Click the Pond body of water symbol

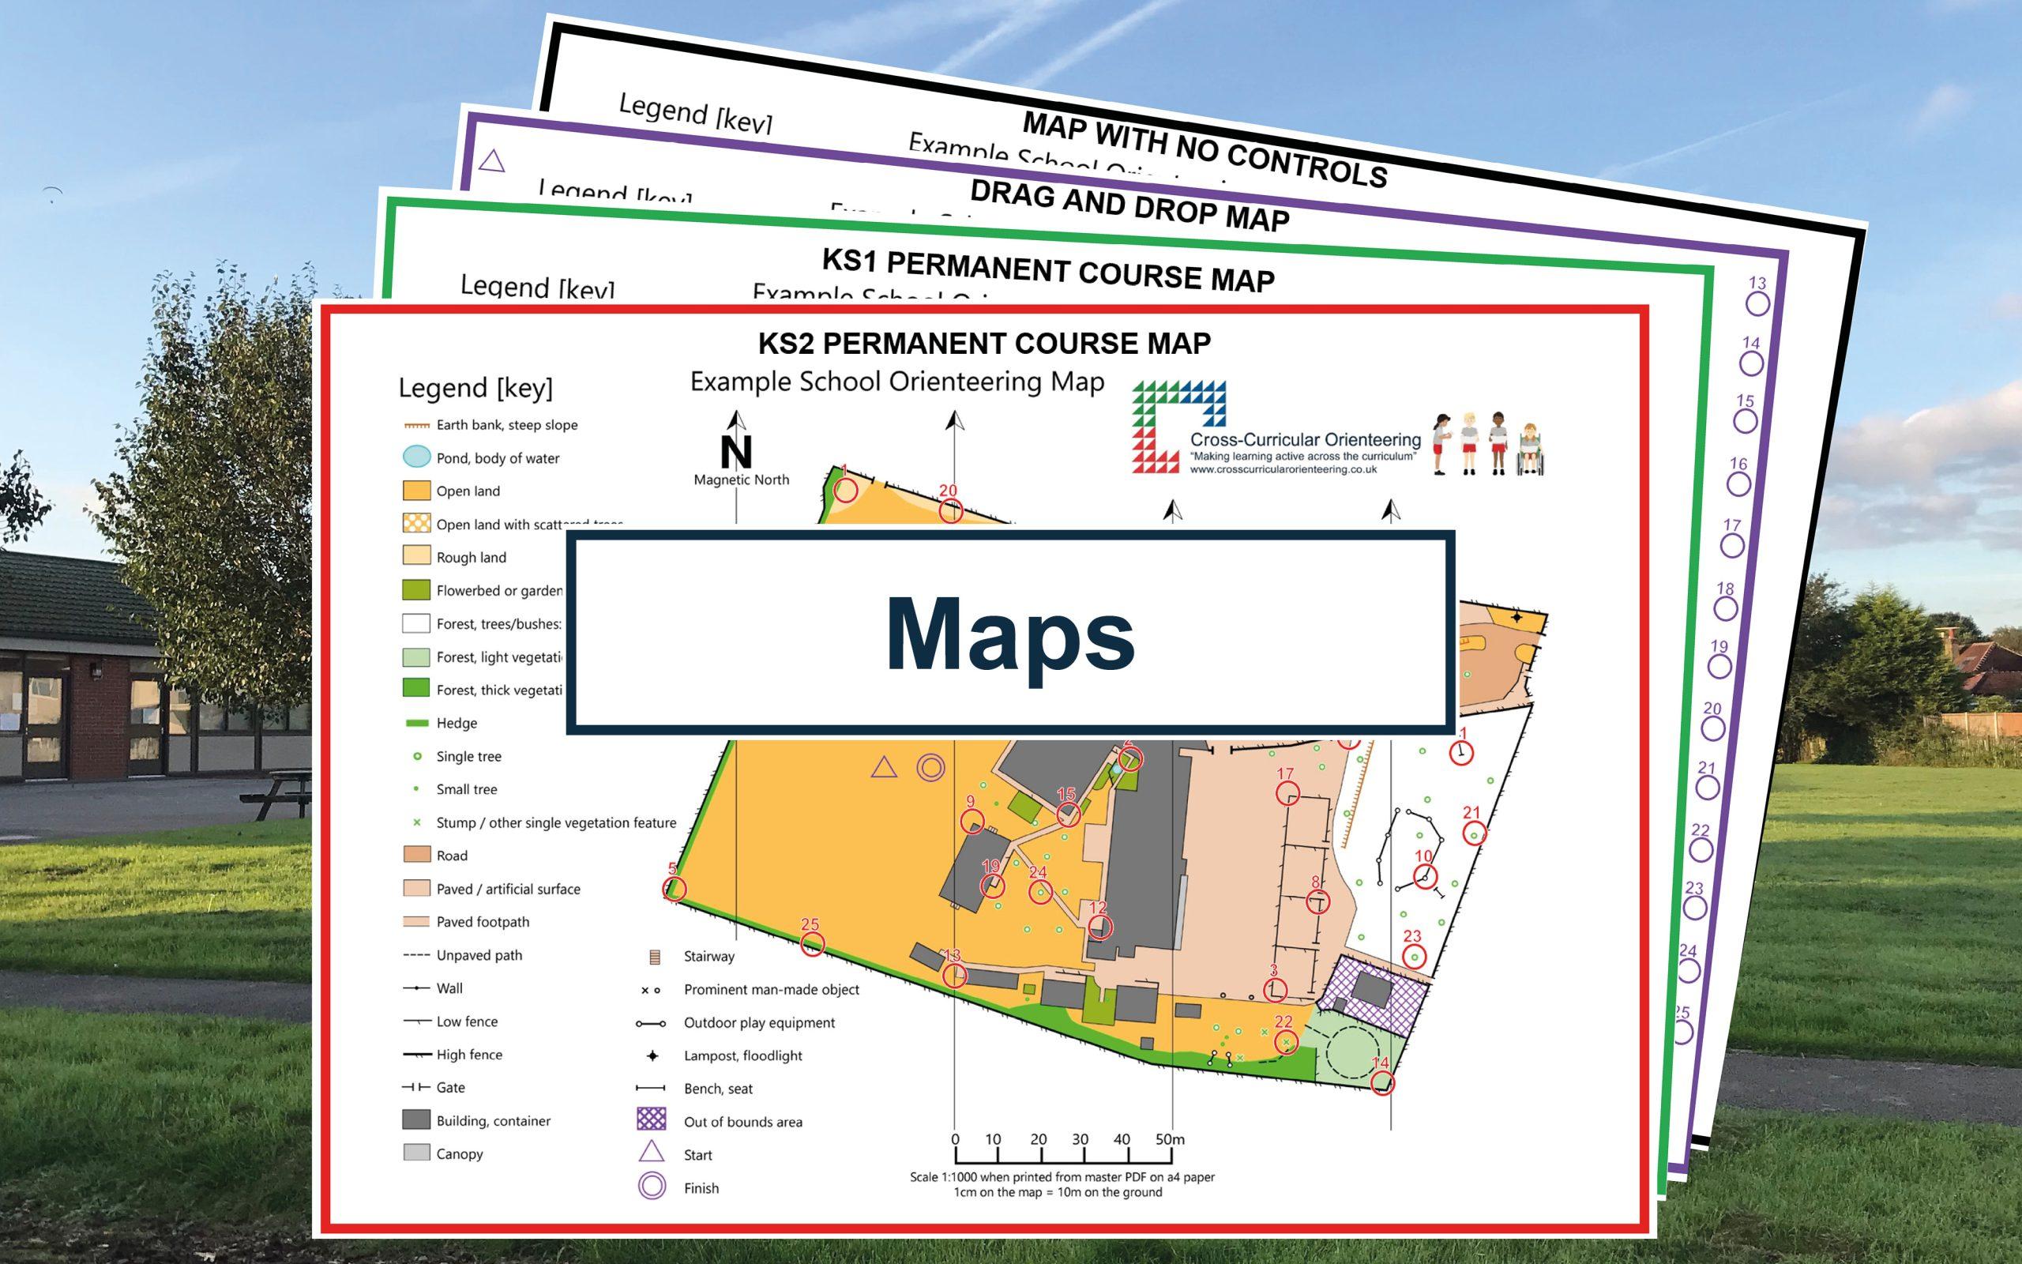[x=416, y=457]
